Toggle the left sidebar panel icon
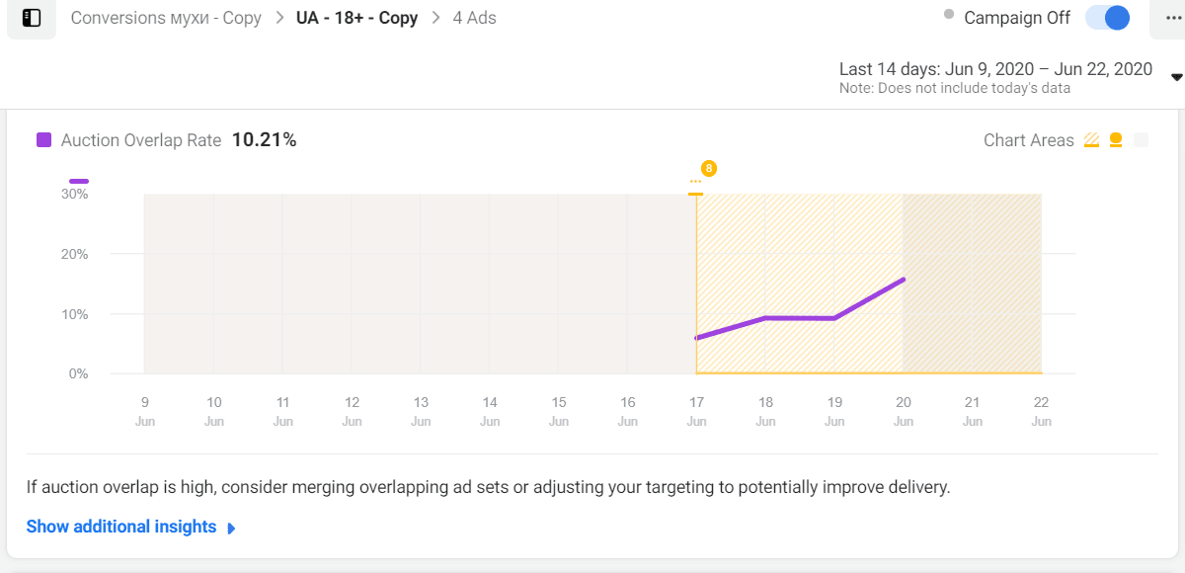This screenshot has height=573, width=1185. click(x=32, y=18)
